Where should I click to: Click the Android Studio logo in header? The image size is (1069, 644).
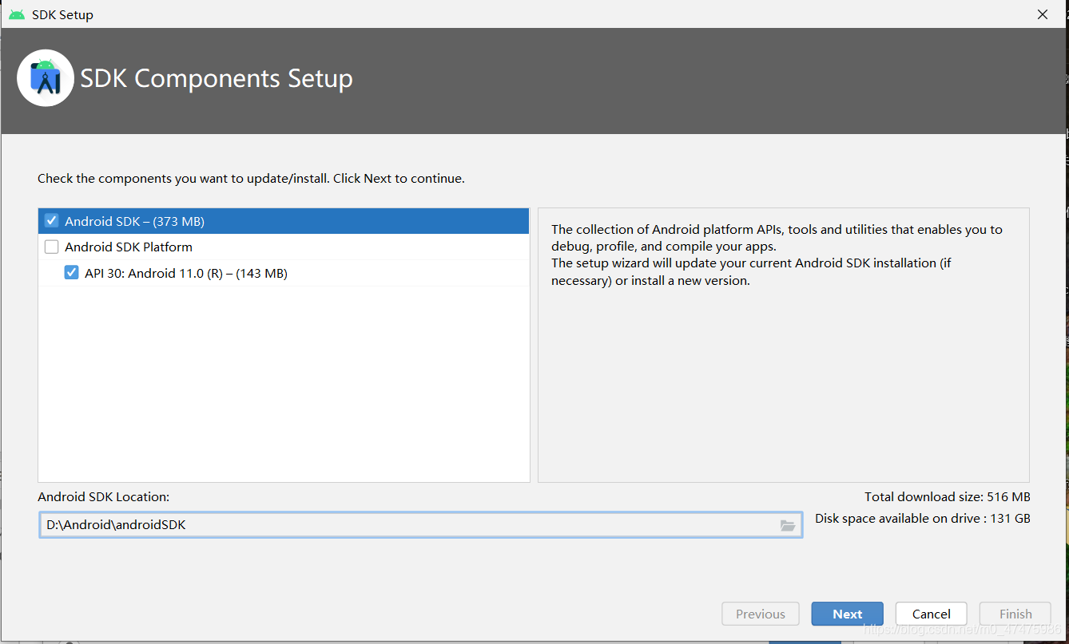[46, 77]
